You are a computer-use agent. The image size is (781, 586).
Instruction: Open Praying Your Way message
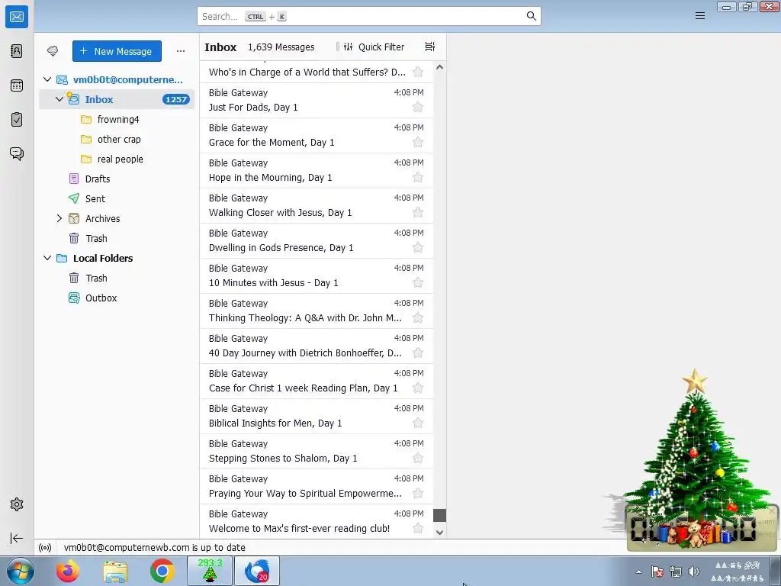tap(317, 486)
